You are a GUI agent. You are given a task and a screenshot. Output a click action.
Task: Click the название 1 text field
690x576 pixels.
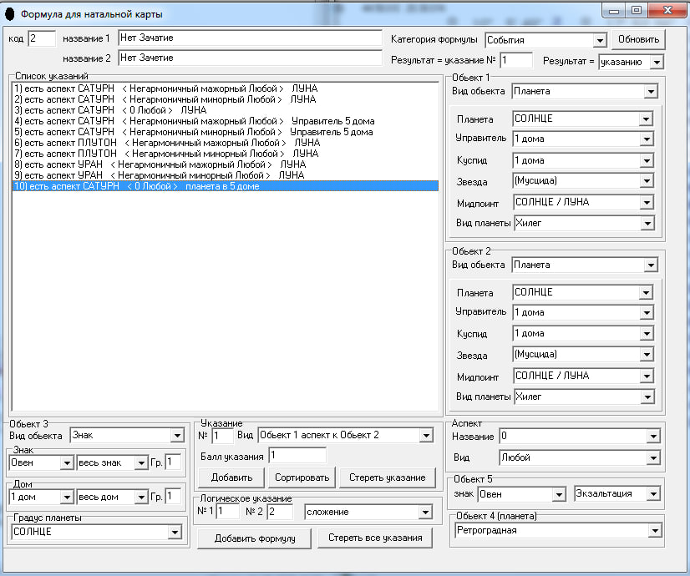pyautogui.click(x=251, y=38)
